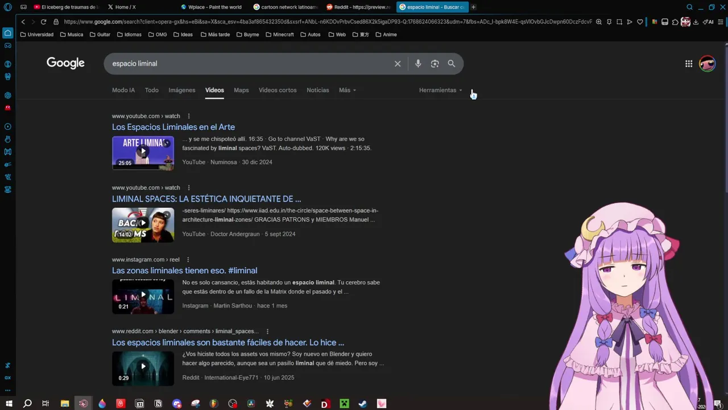Switch to the Reddit browser tab
The image size is (728, 410).
pos(359,7)
